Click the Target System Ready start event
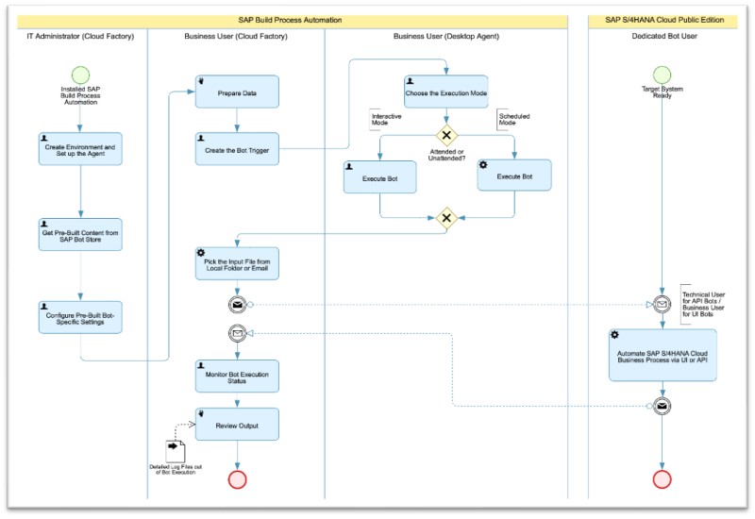The height and width of the screenshot is (519, 755). click(661, 74)
